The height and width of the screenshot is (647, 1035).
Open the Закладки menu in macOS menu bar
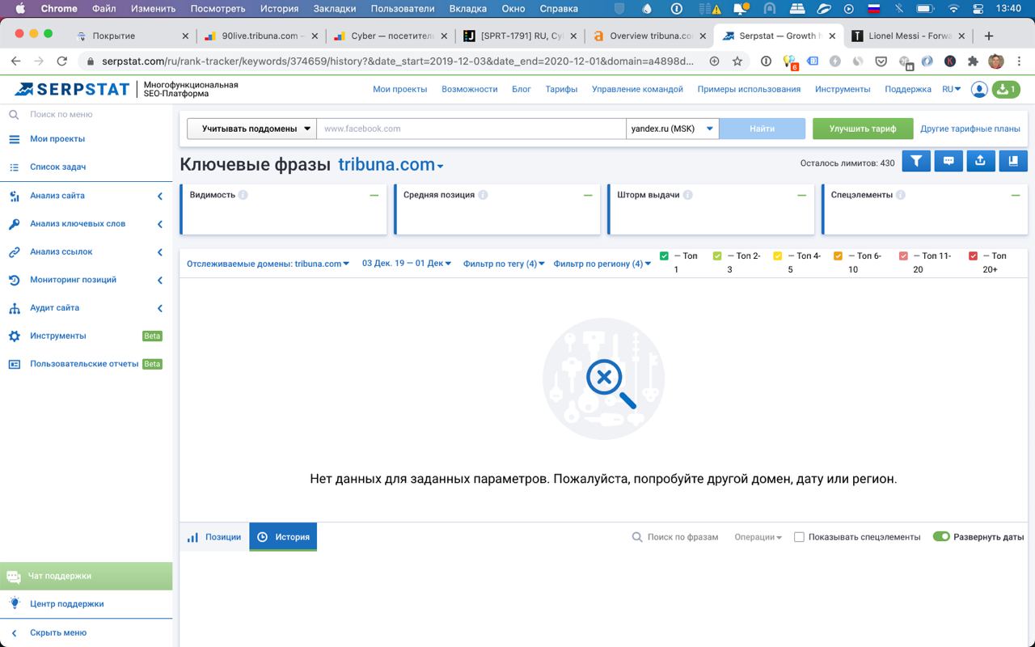pyautogui.click(x=336, y=9)
